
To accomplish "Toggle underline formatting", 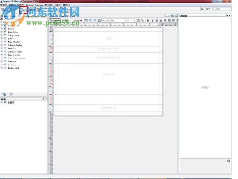I will 157,20.
